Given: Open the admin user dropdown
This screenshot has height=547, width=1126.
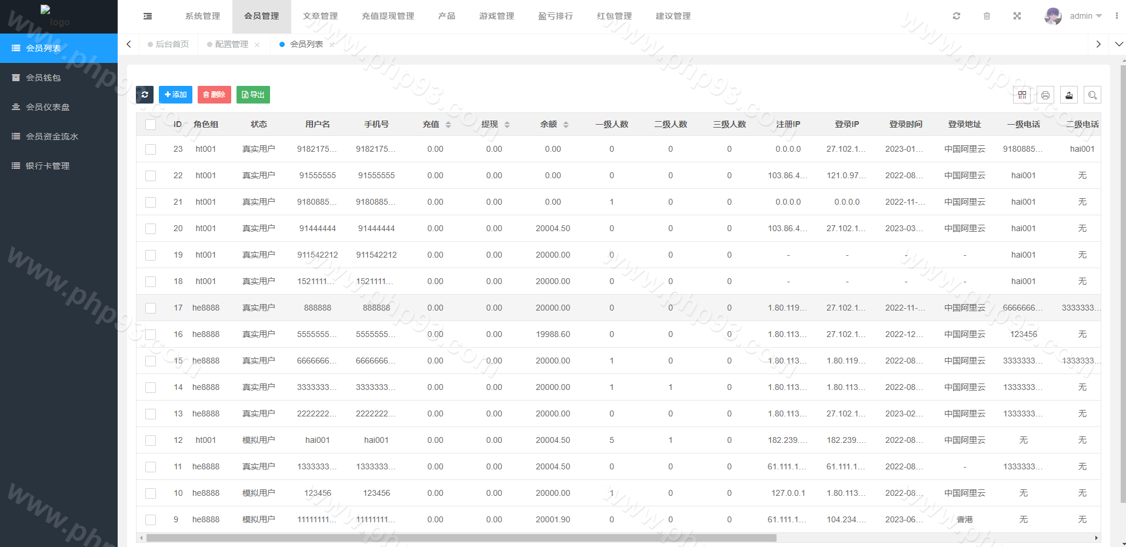Looking at the screenshot, I should (x=1074, y=16).
